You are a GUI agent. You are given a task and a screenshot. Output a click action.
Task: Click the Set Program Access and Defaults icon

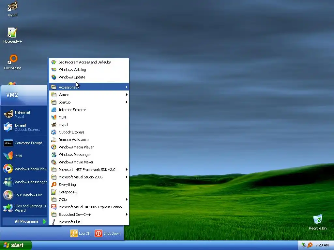tap(54, 62)
